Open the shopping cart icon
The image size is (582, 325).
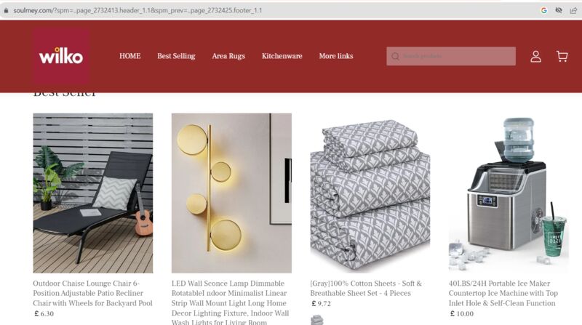point(562,57)
